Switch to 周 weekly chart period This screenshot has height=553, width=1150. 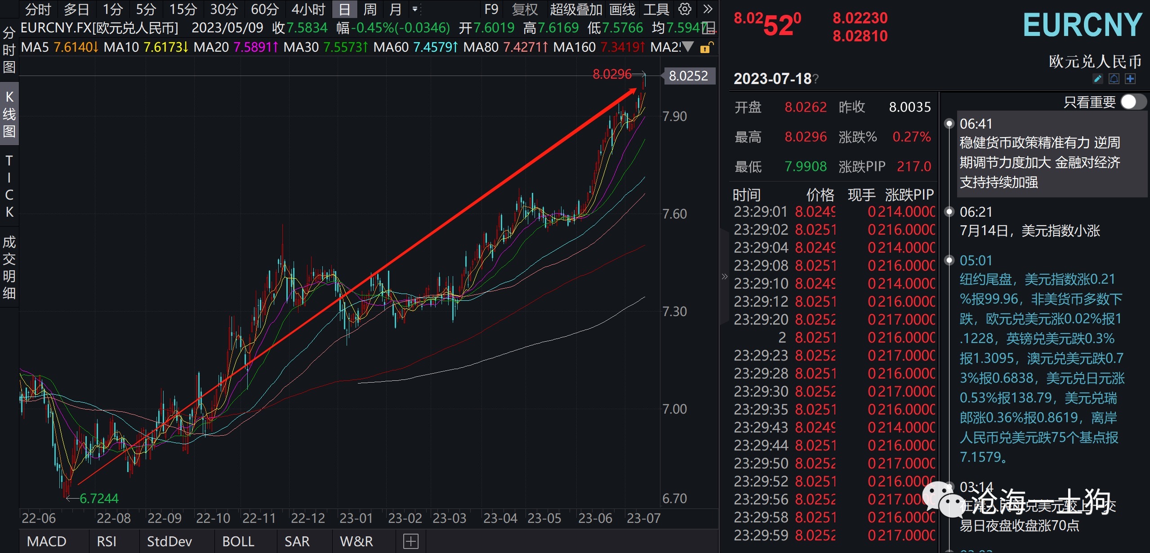370,9
